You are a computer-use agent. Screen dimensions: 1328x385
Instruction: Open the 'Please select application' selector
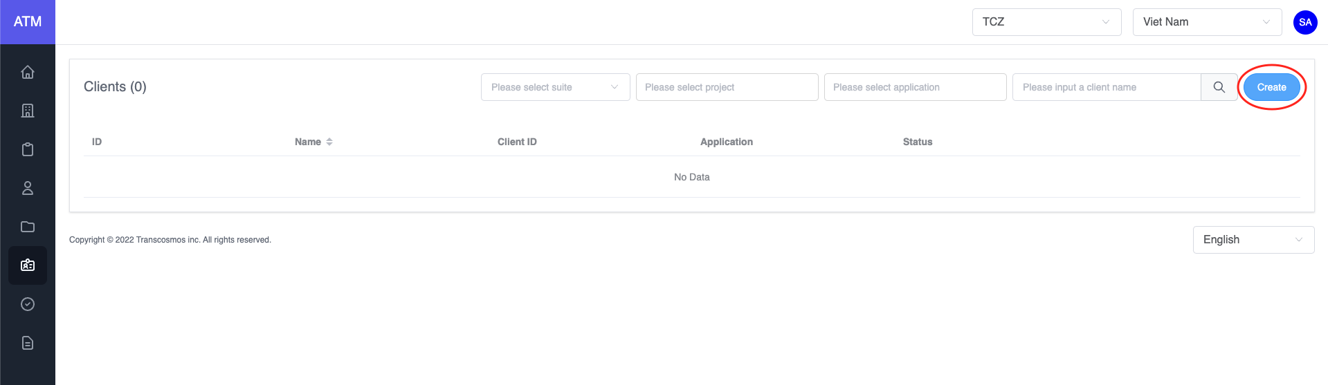point(914,87)
